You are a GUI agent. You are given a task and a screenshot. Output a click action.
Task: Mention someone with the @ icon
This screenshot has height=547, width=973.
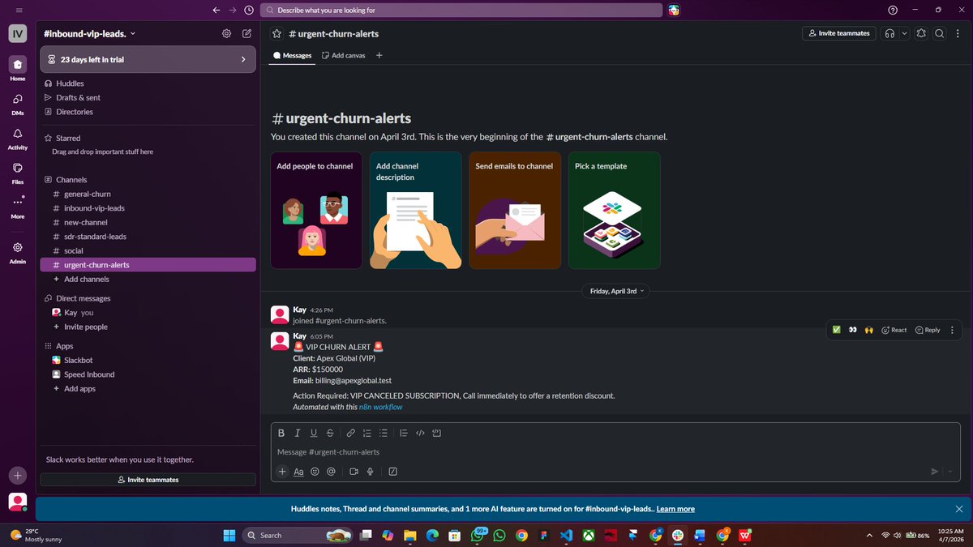pos(331,472)
